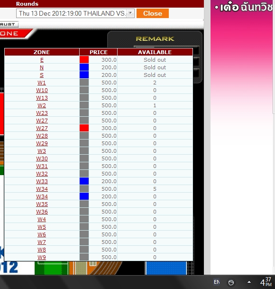Viewport: 275px width, 289px height.
Task: Select the Thu 13 Dec 2012 round field
Action: tap(75, 13)
